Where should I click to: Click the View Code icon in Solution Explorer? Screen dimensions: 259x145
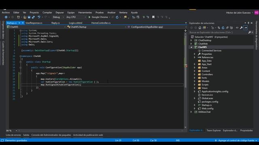pos(237,28)
